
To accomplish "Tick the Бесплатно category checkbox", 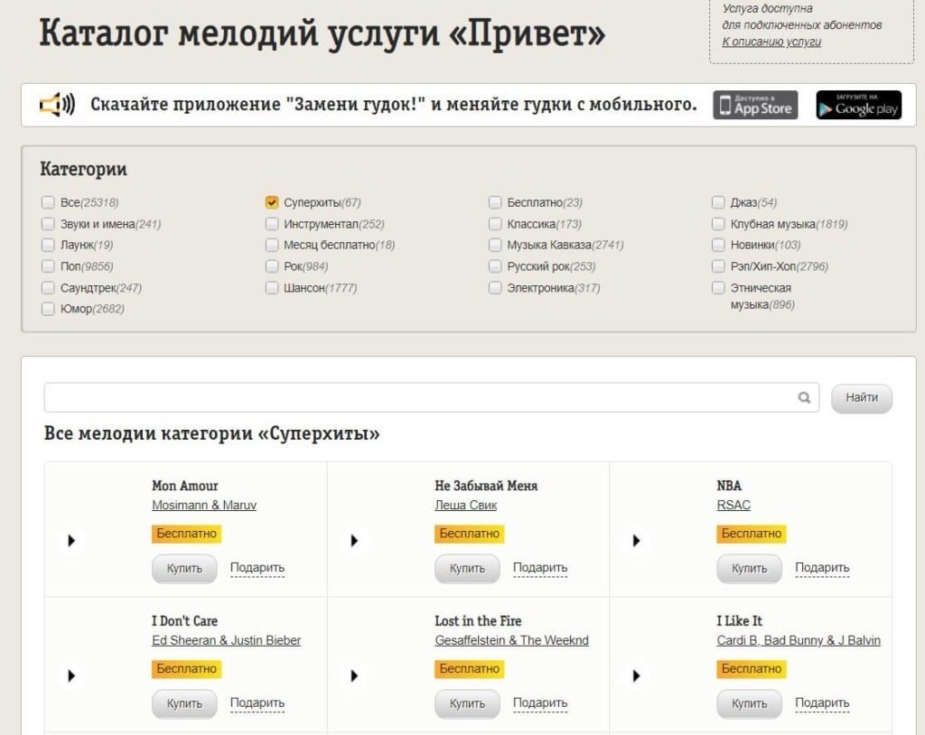I will (x=495, y=202).
